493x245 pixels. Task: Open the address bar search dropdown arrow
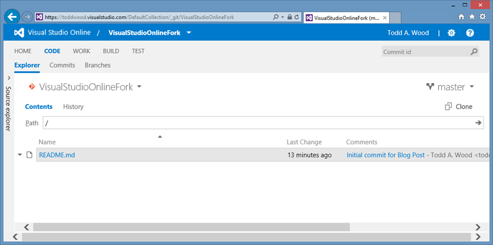click(282, 17)
